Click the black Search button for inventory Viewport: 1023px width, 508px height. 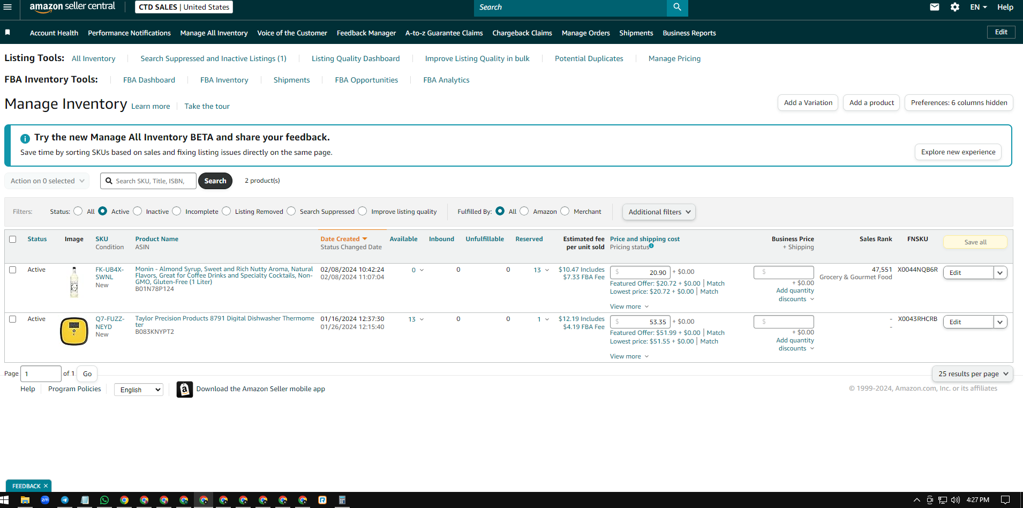[x=215, y=181]
